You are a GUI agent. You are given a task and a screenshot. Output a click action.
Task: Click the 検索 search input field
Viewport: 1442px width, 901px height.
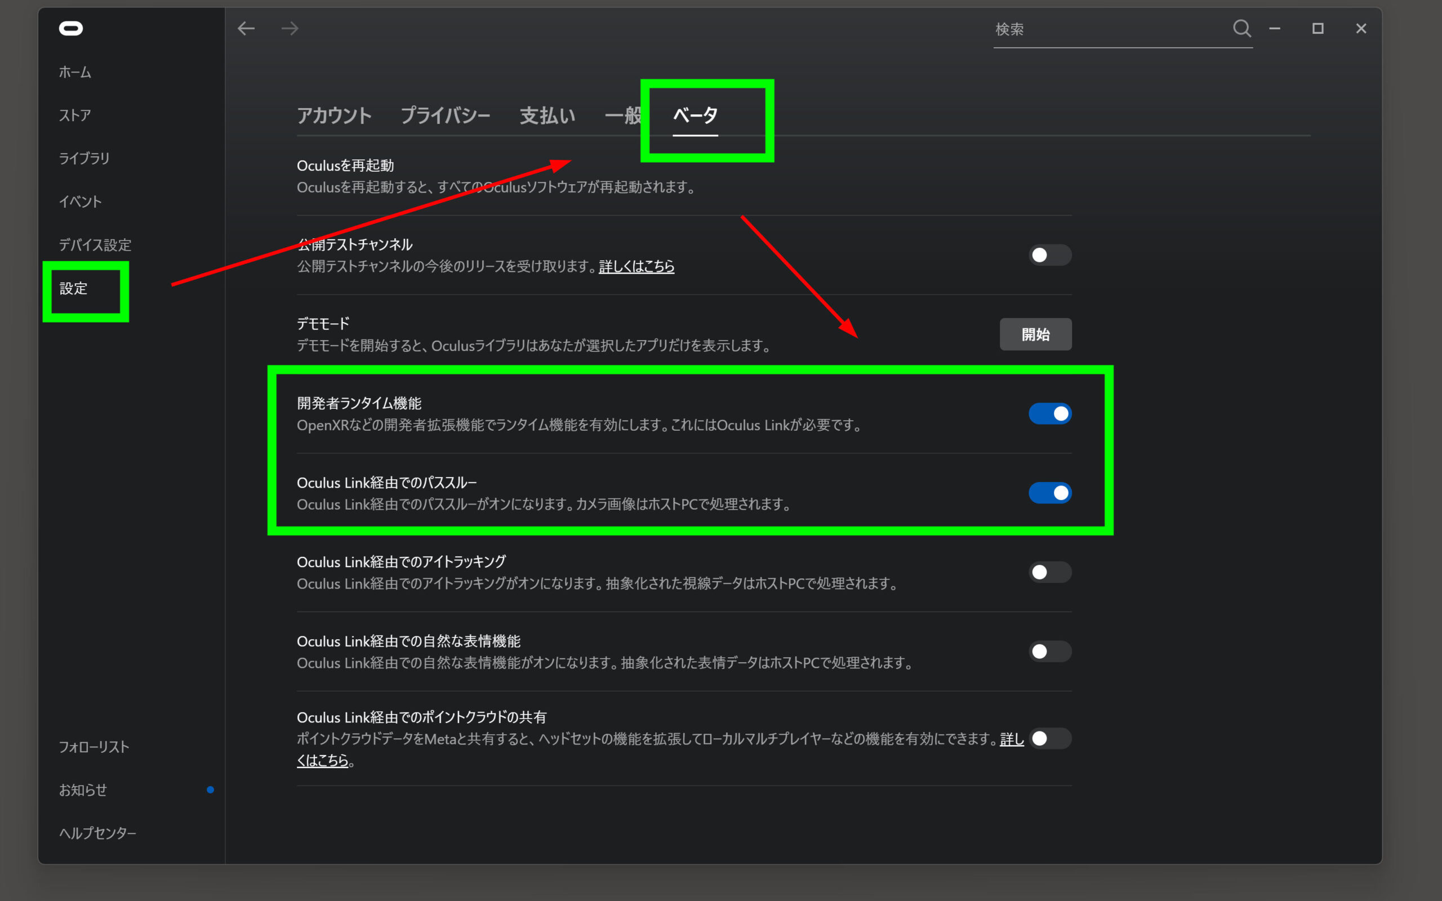[1109, 29]
